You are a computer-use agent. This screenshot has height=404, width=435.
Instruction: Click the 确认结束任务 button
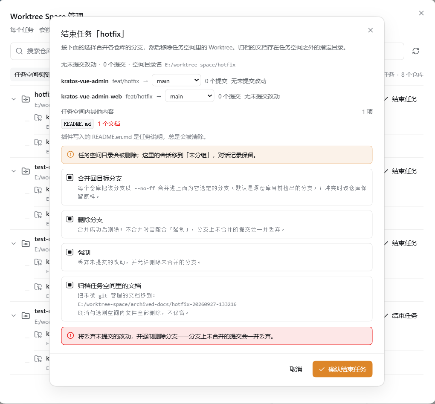point(342,369)
